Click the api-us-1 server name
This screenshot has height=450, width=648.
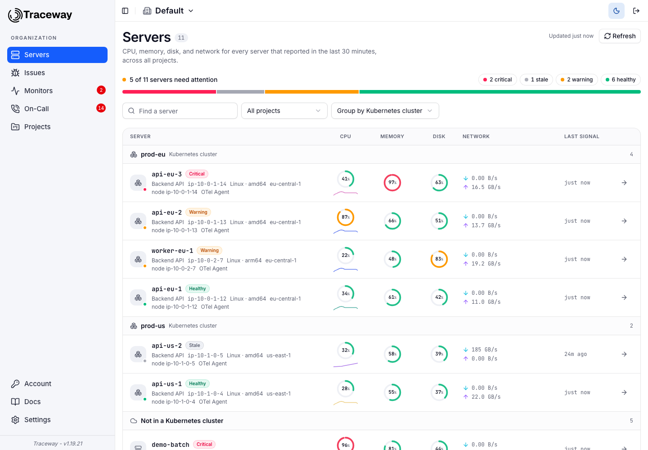[166, 384]
